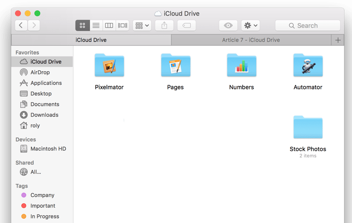Click the Pages folder name label
352x223 pixels.
[176, 87]
